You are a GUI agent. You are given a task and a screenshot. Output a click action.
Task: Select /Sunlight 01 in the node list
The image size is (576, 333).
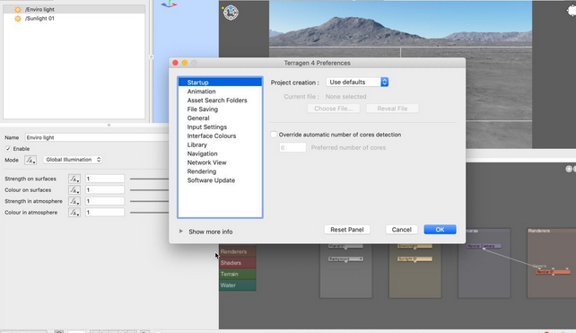(74, 18)
